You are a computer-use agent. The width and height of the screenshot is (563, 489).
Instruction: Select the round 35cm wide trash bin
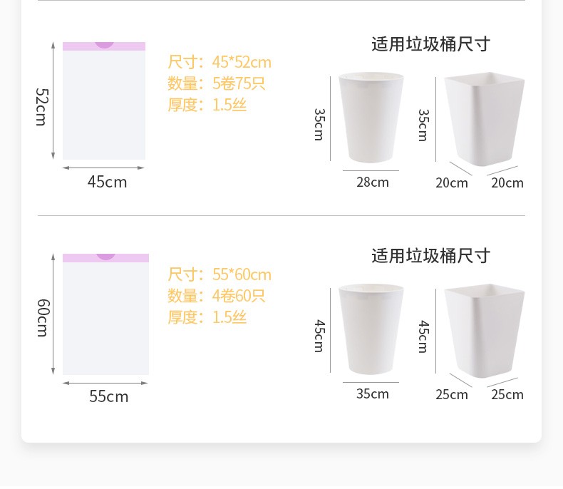click(371, 329)
